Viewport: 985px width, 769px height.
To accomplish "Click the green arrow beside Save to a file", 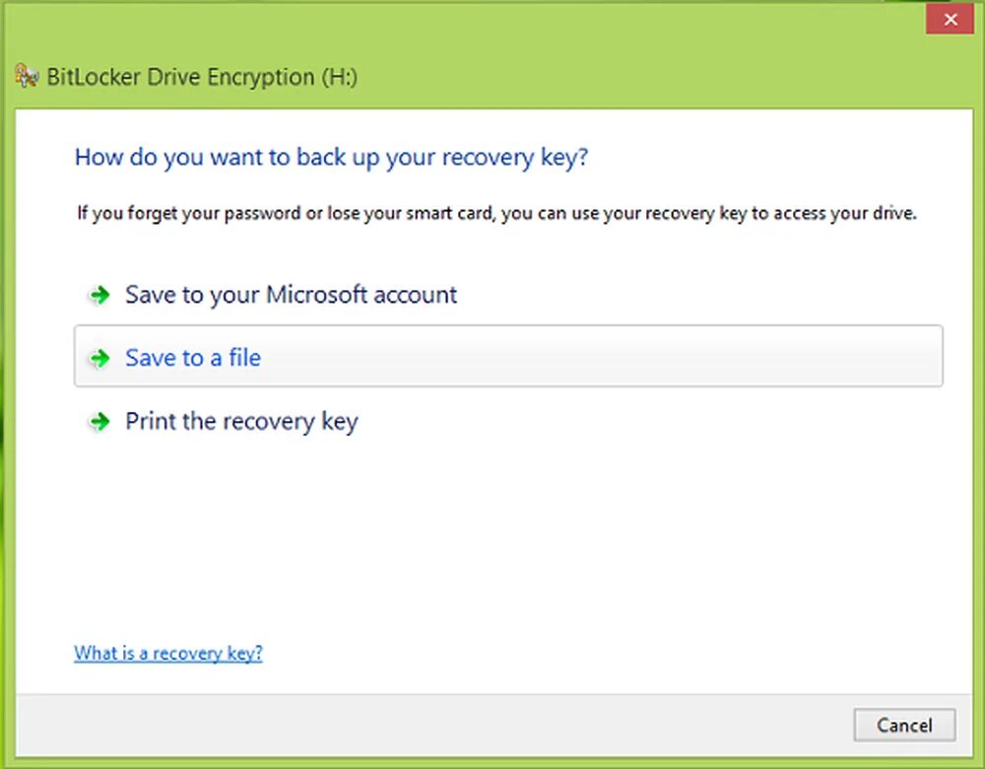I will pyautogui.click(x=98, y=358).
